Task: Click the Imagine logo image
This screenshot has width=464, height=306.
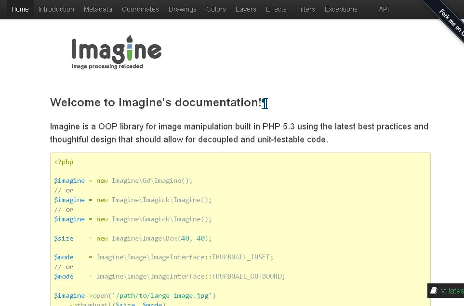Action: (x=117, y=52)
